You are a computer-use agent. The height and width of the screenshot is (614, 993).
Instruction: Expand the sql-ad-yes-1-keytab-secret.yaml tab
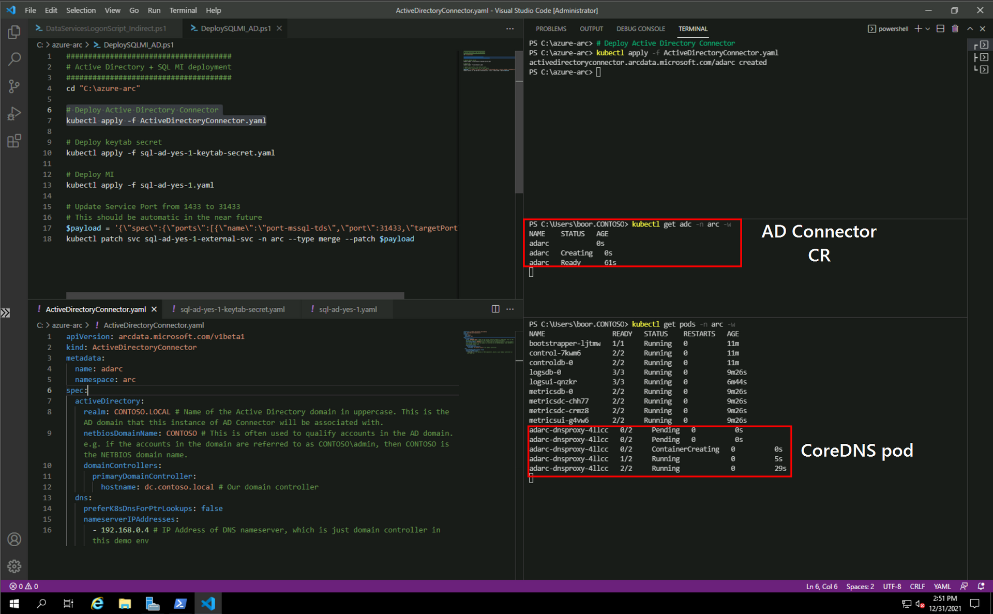(x=232, y=309)
